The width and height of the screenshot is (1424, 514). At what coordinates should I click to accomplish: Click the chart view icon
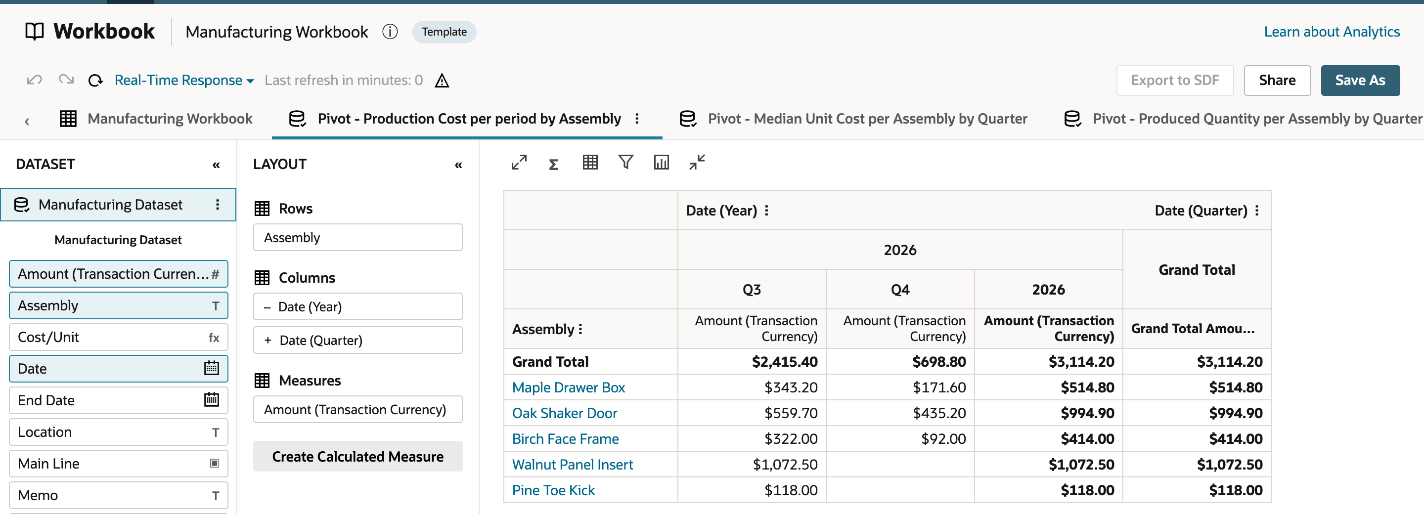[x=661, y=163]
